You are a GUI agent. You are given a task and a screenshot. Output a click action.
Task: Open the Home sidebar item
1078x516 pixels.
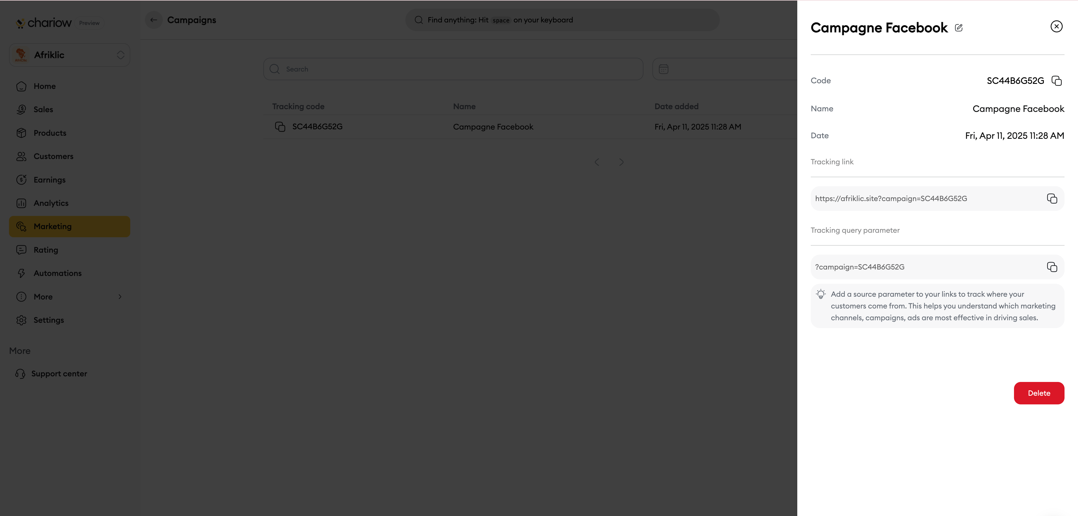pos(69,86)
